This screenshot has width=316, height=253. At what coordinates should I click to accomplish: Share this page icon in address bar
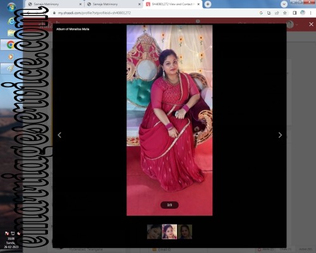click(x=277, y=13)
